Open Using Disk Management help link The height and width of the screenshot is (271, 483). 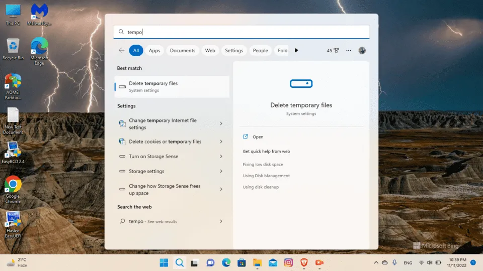click(x=266, y=176)
